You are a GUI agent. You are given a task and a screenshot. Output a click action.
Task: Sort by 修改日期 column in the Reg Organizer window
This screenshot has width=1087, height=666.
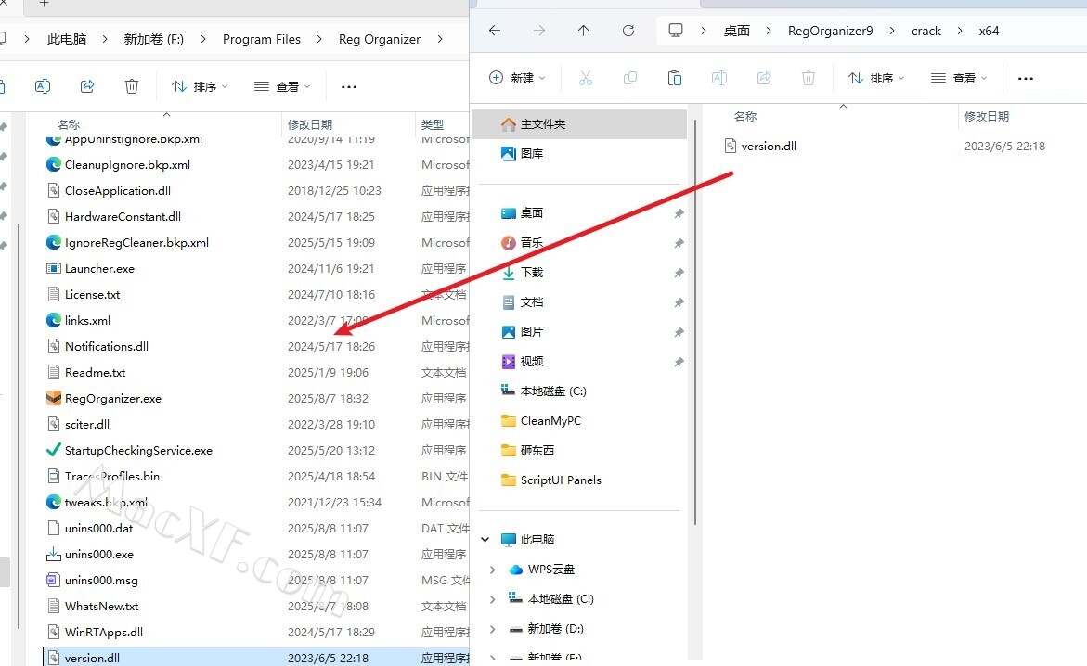point(310,124)
